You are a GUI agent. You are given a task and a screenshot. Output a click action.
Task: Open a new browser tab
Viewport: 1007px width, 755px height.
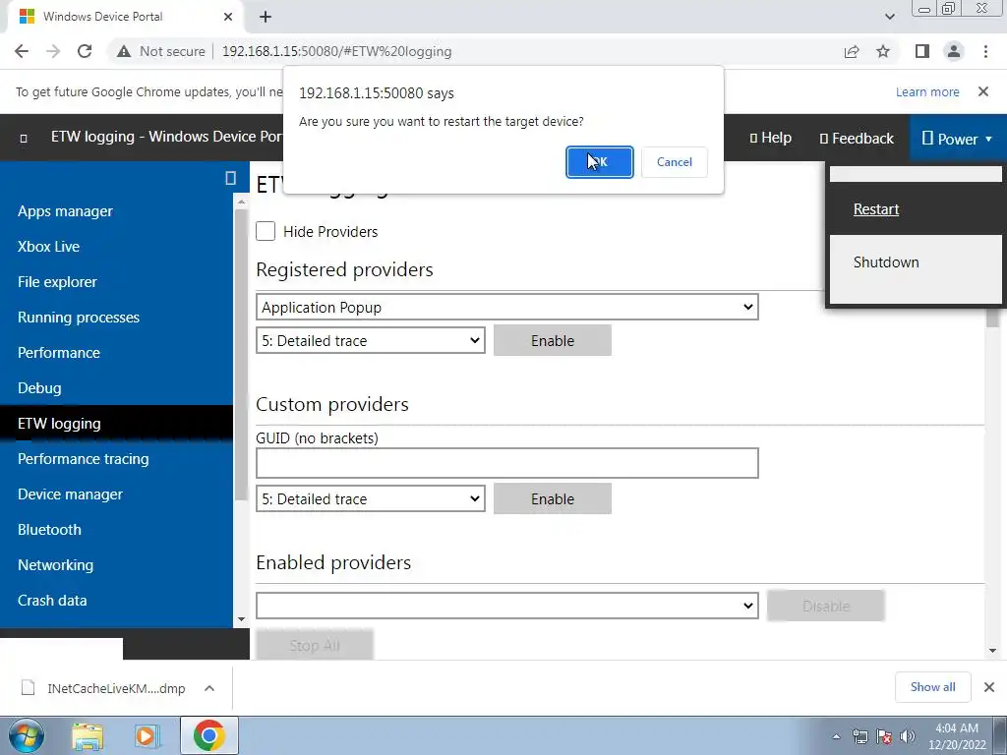(x=266, y=17)
